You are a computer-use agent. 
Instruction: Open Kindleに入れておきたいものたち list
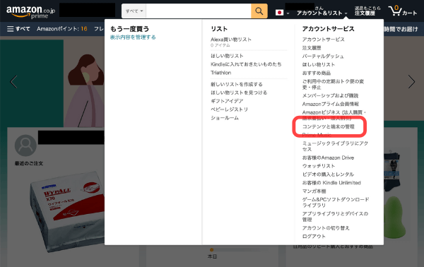click(246, 64)
